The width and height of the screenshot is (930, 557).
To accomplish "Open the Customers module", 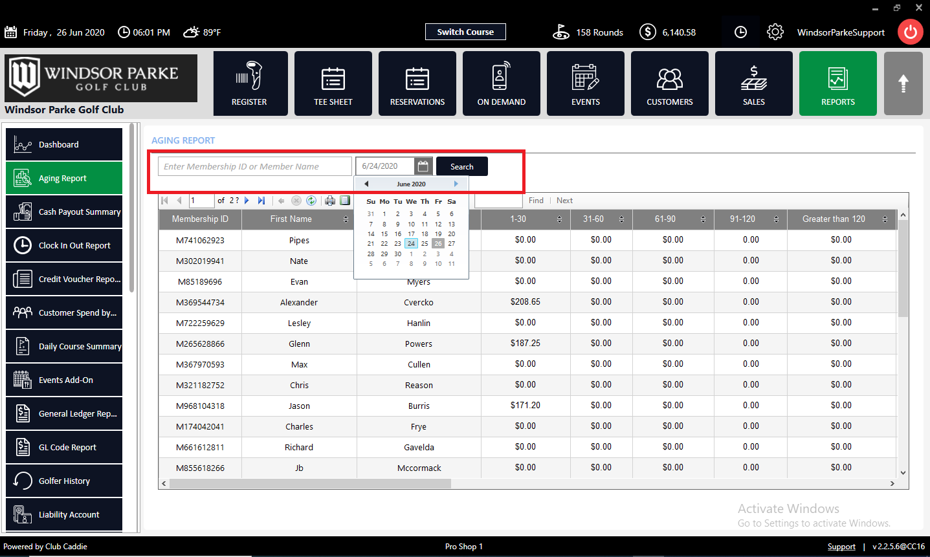I will pos(670,83).
